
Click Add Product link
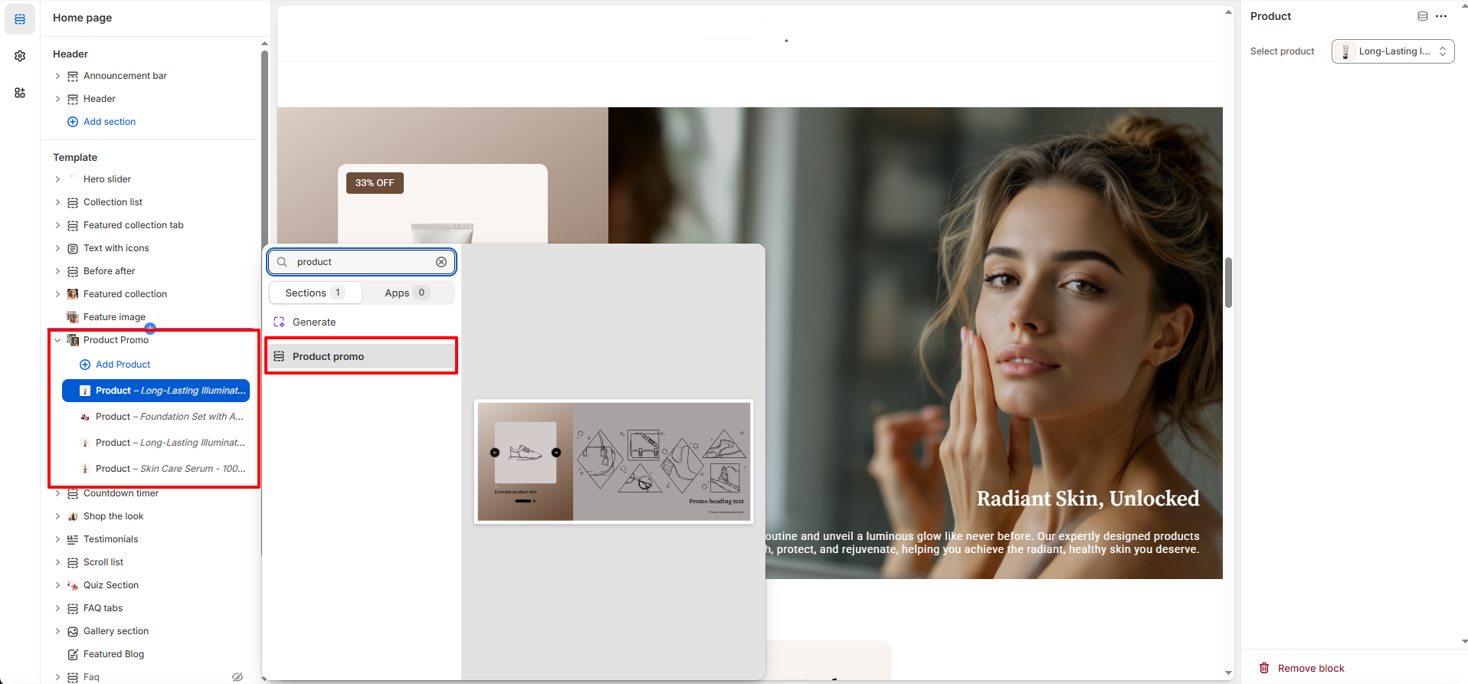coord(123,365)
